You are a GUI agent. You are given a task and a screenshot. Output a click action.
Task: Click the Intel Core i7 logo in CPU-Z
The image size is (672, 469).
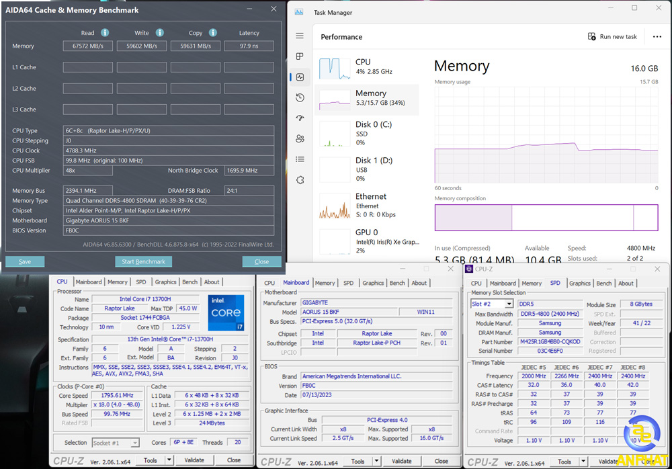[x=226, y=312]
